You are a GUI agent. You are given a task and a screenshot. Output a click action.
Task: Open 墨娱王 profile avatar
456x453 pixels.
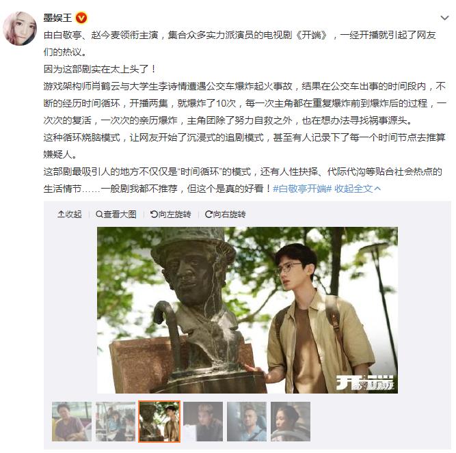click(20, 28)
